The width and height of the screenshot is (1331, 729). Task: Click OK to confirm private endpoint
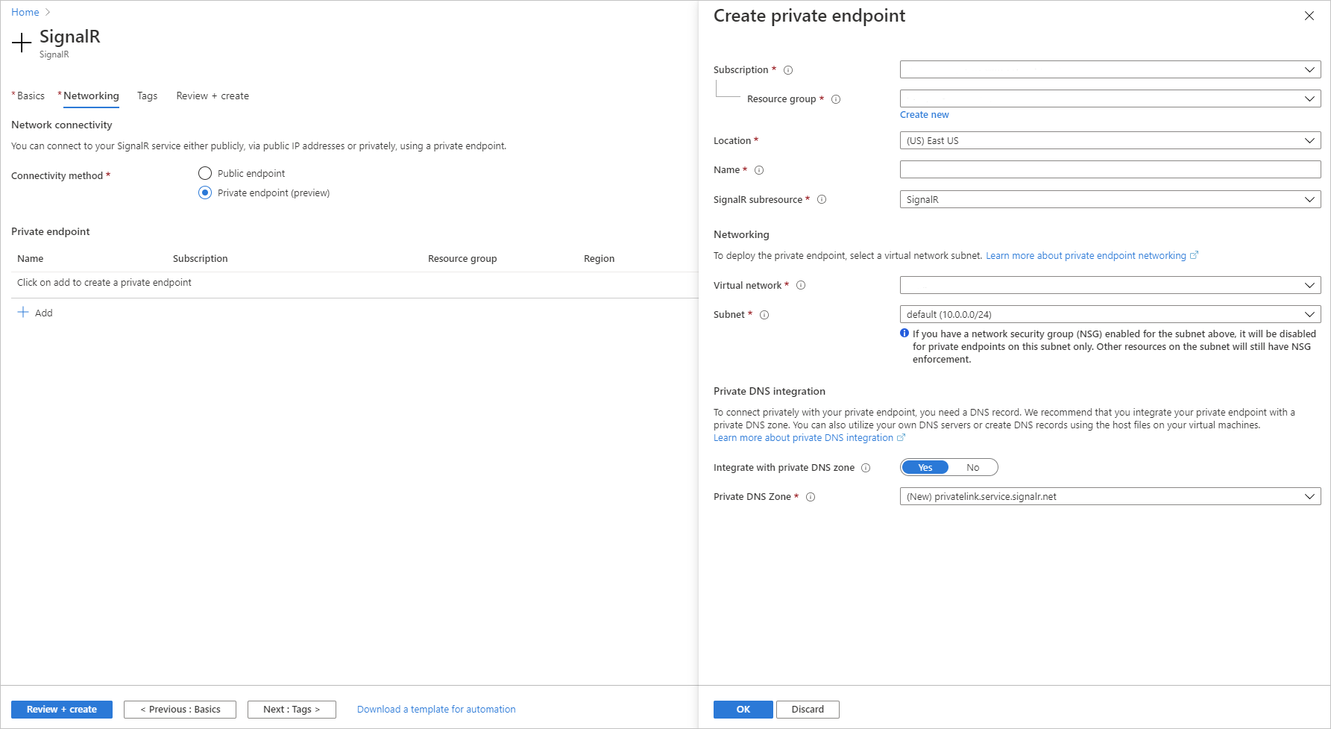(x=743, y=710)
